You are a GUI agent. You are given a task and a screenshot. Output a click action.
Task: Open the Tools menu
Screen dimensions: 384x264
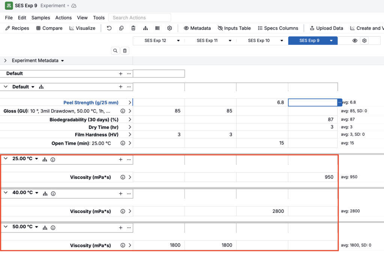pyautogui.click(x=99, y=18)
